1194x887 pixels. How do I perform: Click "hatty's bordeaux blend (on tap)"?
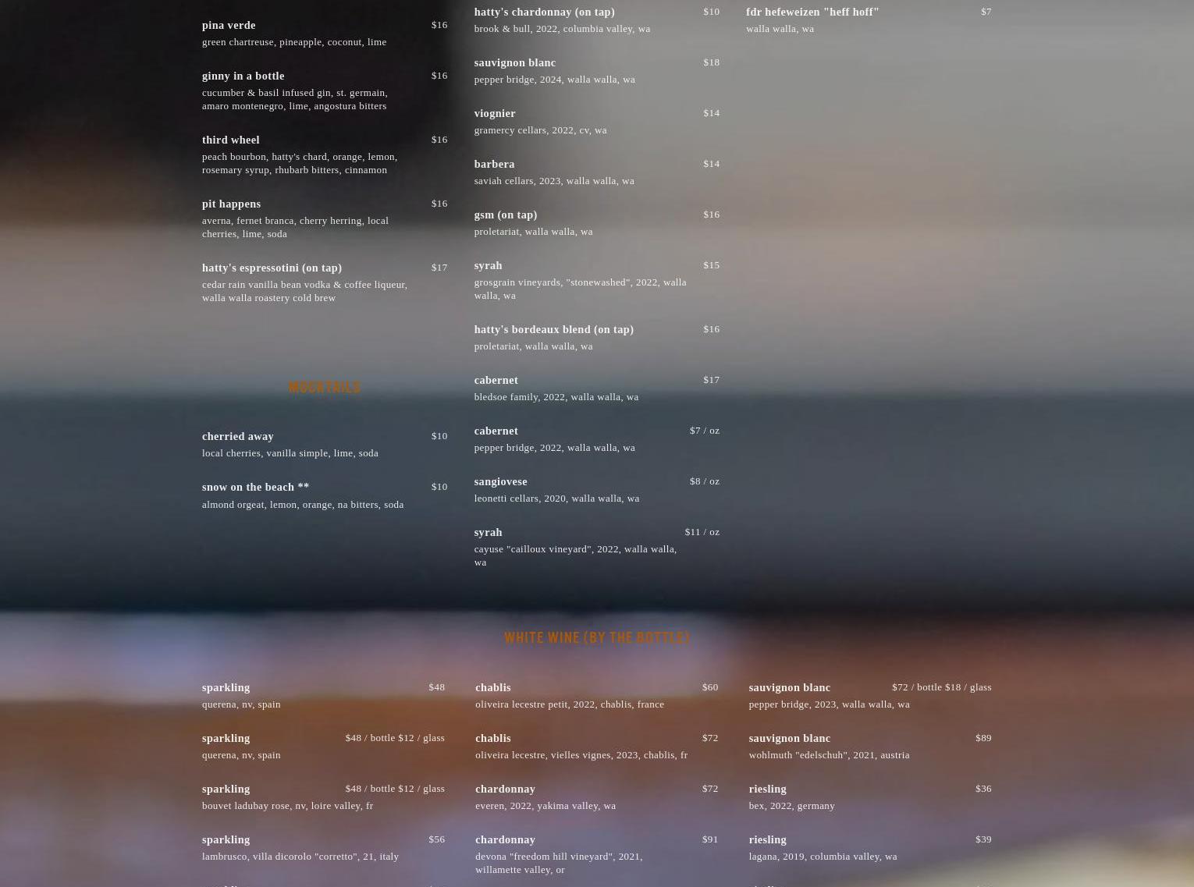coord(553,329)
